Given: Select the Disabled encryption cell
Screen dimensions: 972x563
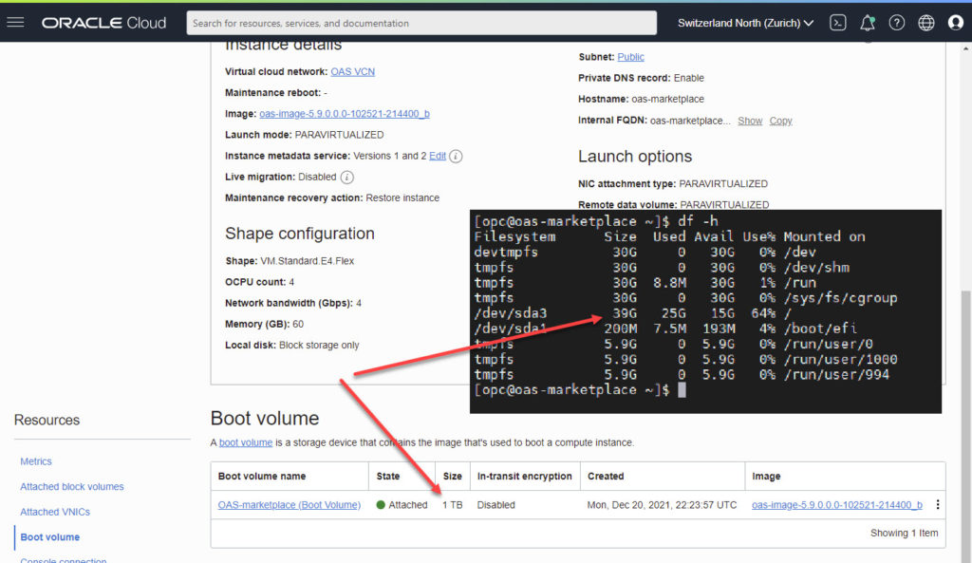Looking at the screenshot, I should pyautogui.click(x=495, y=505).
